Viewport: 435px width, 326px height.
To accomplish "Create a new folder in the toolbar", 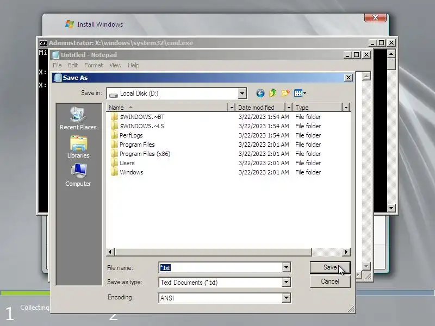I will point(285,93).
